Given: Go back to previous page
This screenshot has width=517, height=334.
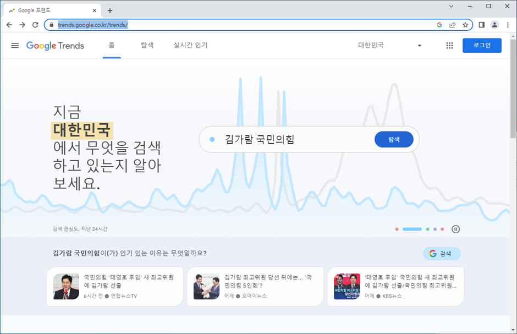Looking at the screenshot, I should (9, 25).
